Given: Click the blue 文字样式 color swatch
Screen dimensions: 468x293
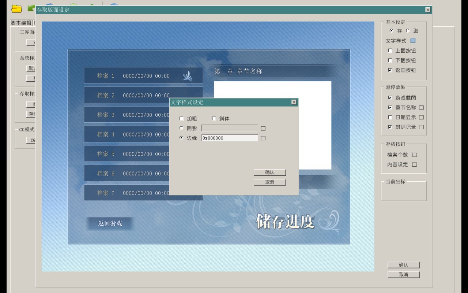Looking at the screenshot, I should 413,41.
